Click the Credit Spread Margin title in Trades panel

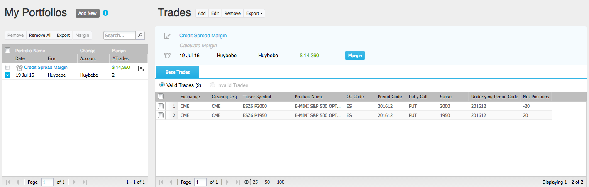point(203,36)
